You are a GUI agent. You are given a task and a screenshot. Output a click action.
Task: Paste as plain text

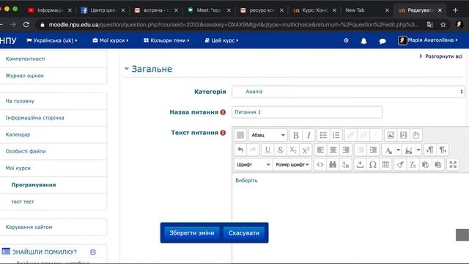[425, 164]
